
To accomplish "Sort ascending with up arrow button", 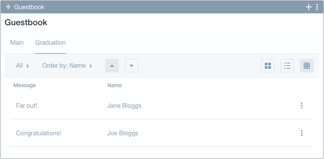I will coord(112,66).
